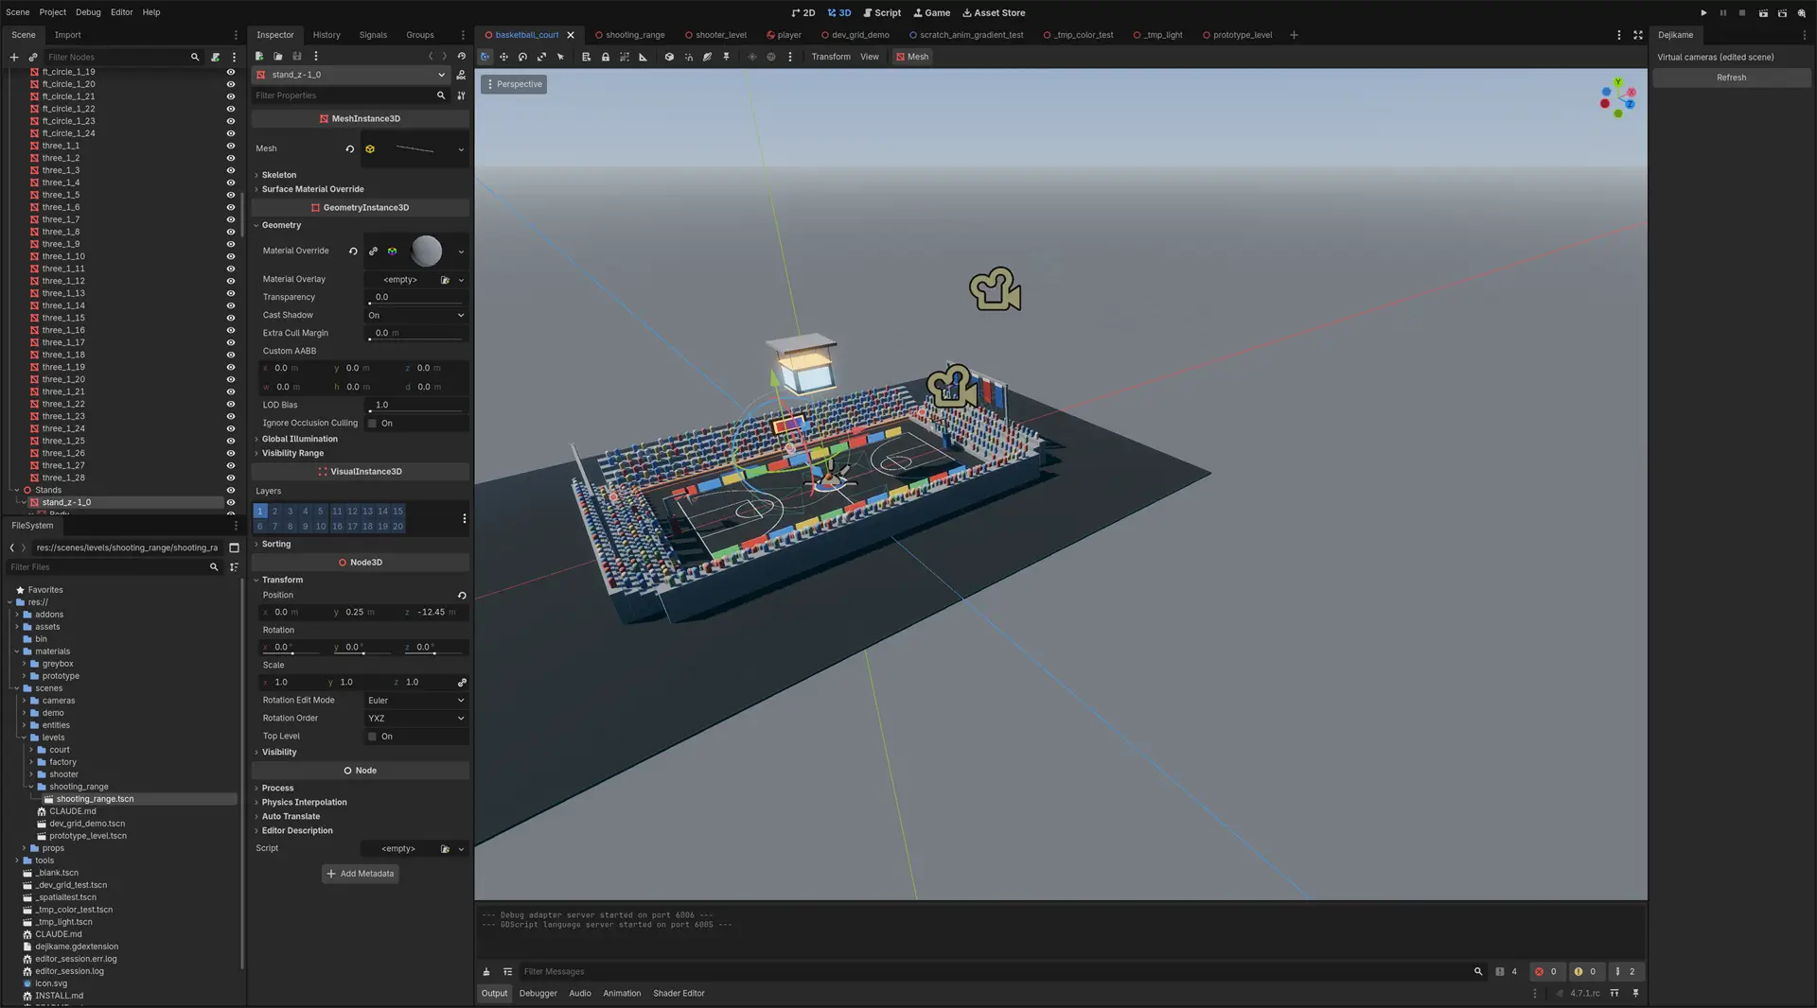
Task: Select the Move mode tool
Action: click(x=503, y=57)
